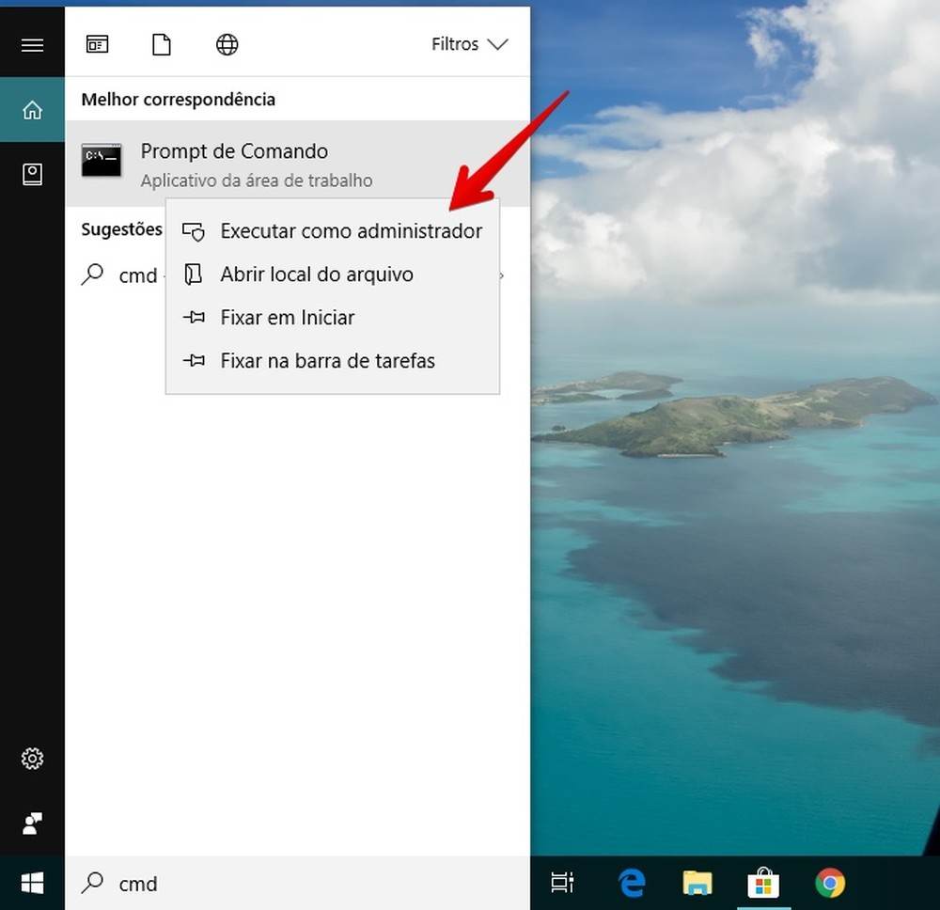Open Settings gear icon in sidebar
Screen dimensions: 940x910
pyautogui.click(x=32, y=759)
